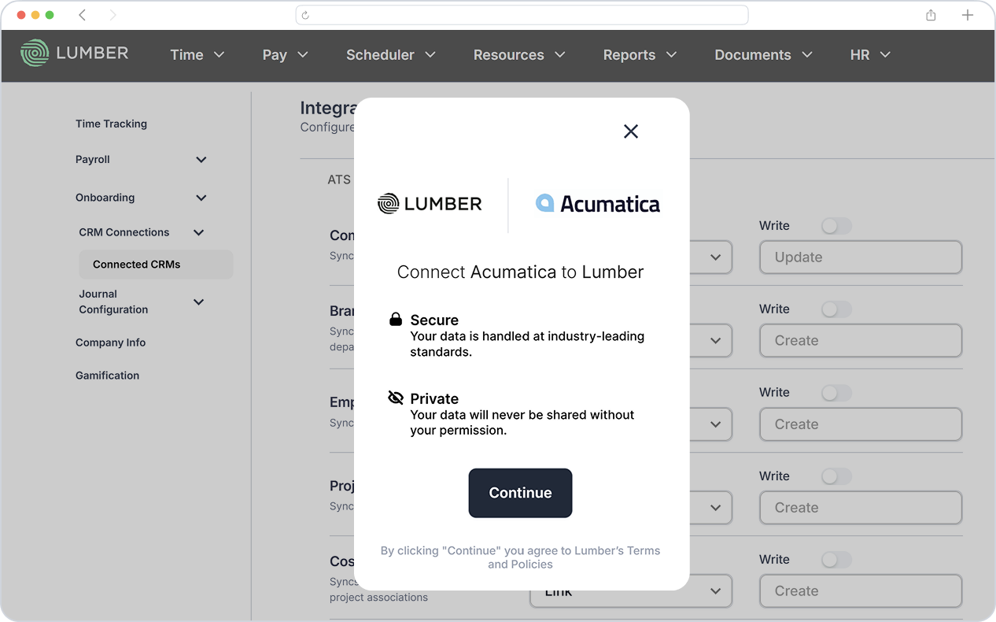The width and height of the screenshot is (996, 622).
Task: Click the Create field in the second row
Action: [861, 341]
